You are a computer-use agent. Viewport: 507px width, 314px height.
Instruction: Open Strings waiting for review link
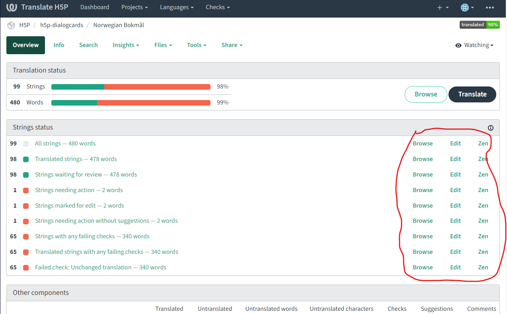[86, 175]
